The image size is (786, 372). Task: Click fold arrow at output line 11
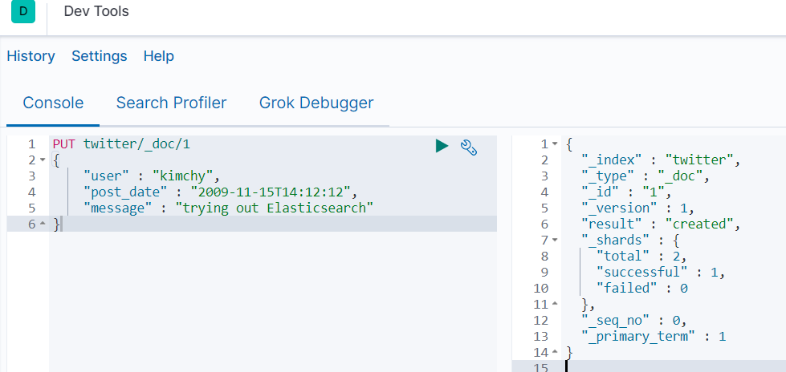coord(555,304)
